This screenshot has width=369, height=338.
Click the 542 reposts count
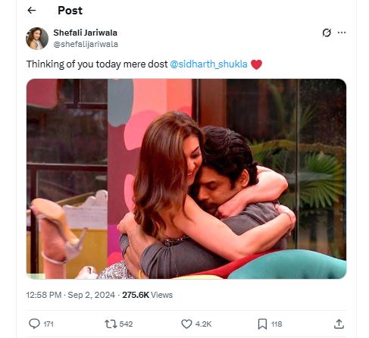126,324
